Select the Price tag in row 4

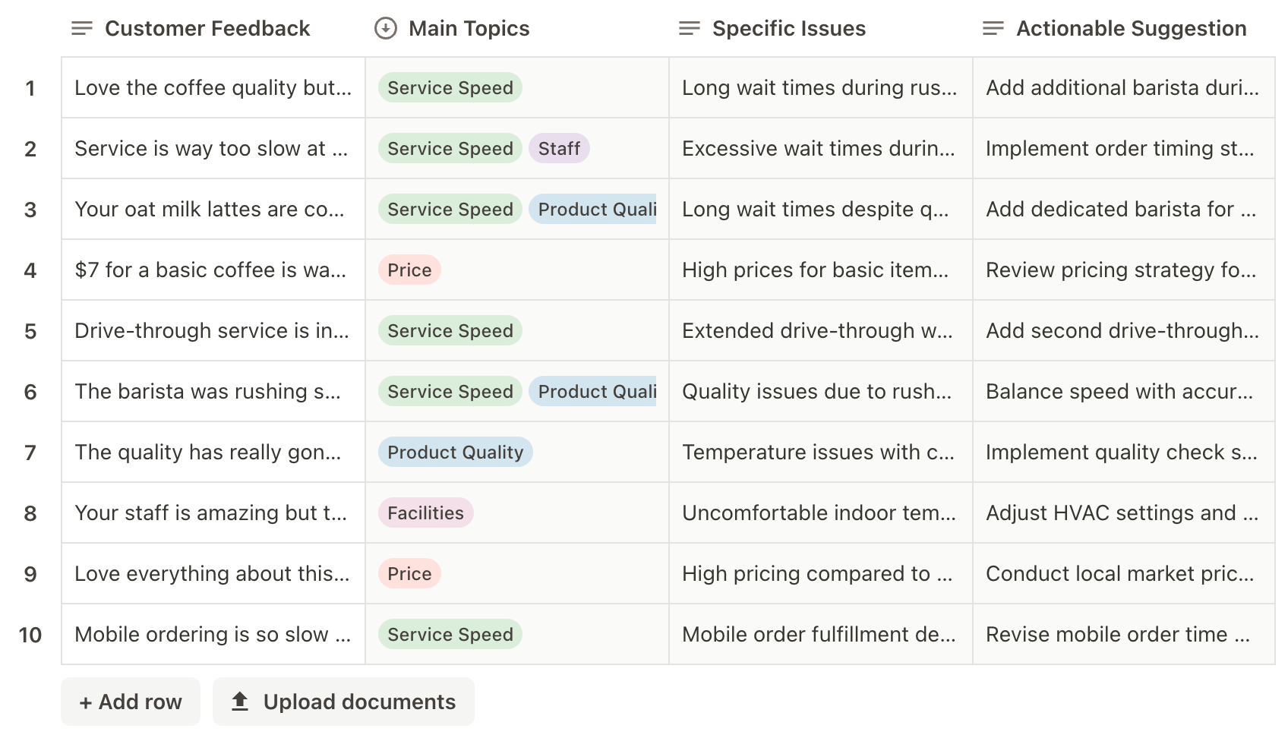tap(409, 270)
